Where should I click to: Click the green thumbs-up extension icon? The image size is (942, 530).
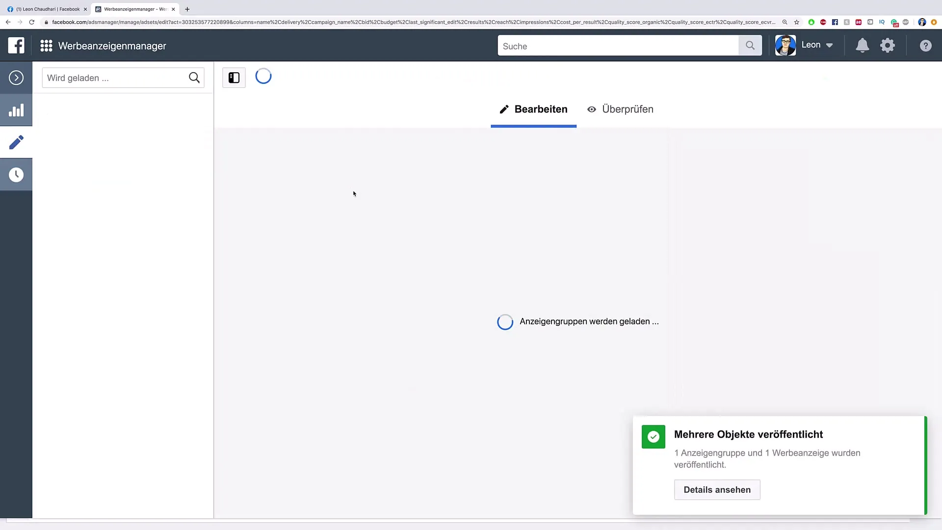tap(811, 22)
